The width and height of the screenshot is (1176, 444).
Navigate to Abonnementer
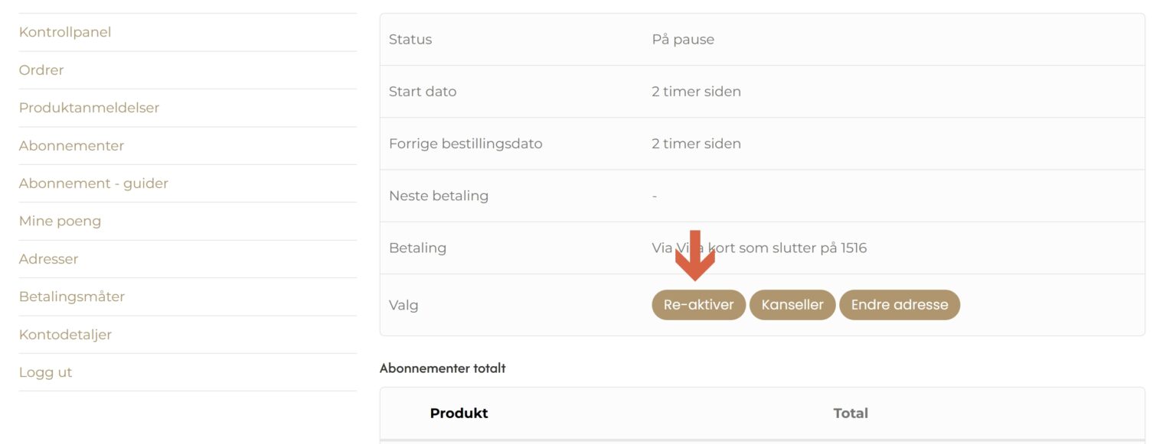[71, 145]
